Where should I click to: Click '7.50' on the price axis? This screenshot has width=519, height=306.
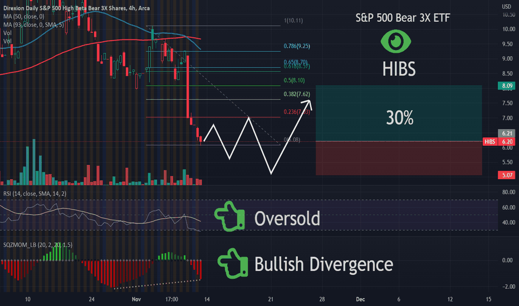508,103
